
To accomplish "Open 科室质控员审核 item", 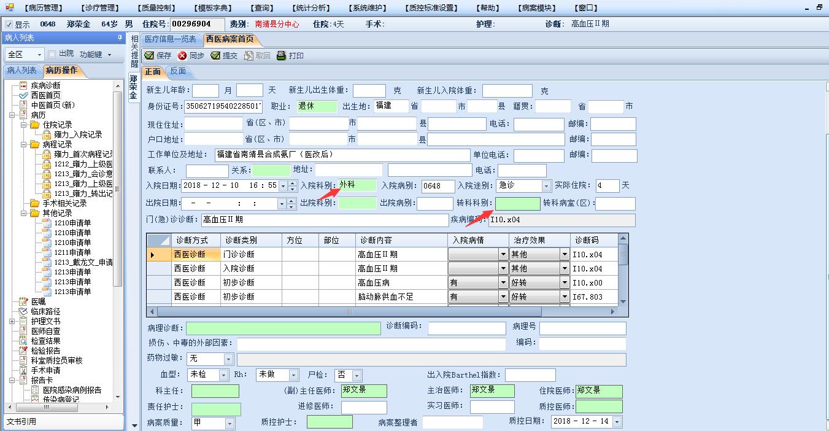I will 56,360.
